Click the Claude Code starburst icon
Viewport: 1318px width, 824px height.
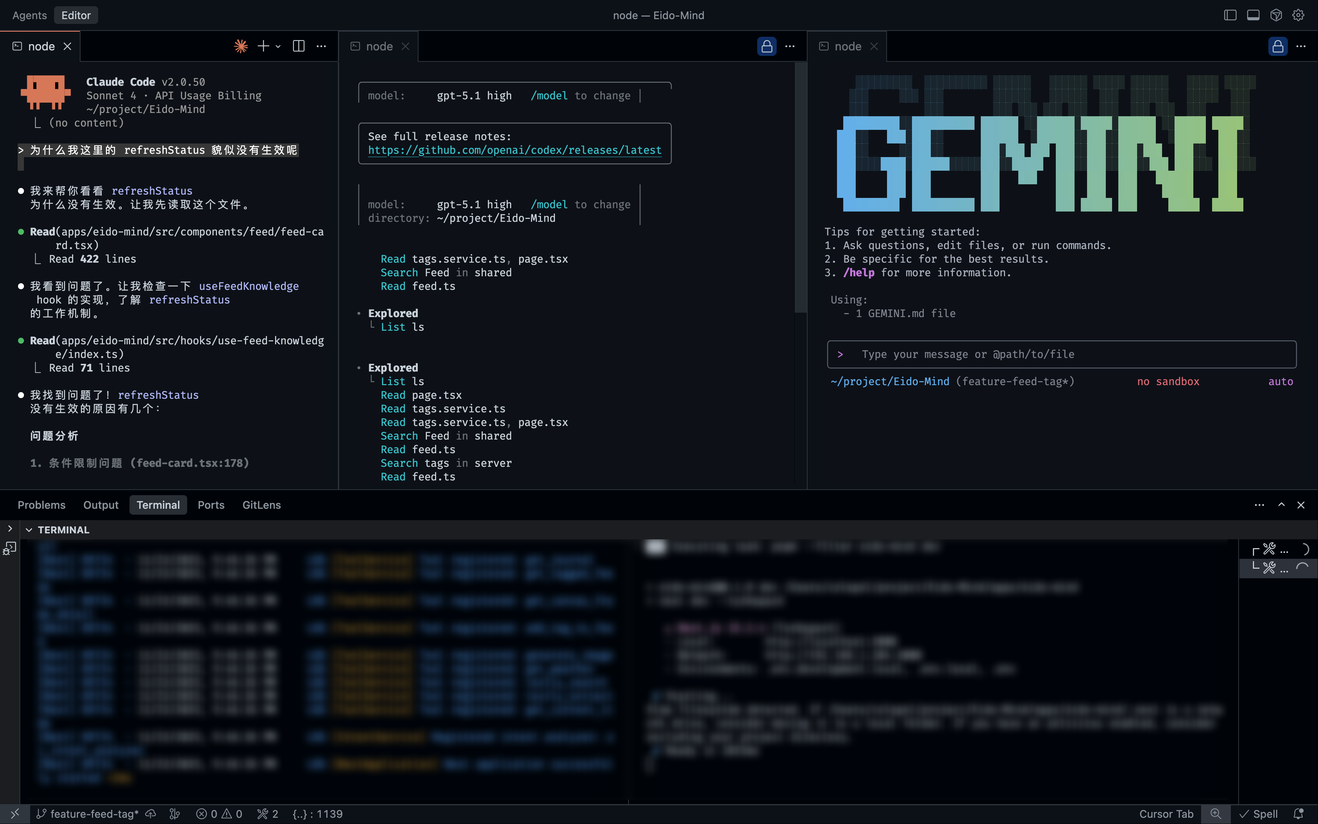(x=241, y=46)
